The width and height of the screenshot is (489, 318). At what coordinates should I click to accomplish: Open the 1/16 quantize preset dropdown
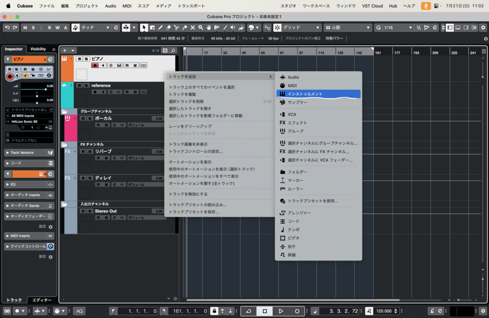coord(406,28)
